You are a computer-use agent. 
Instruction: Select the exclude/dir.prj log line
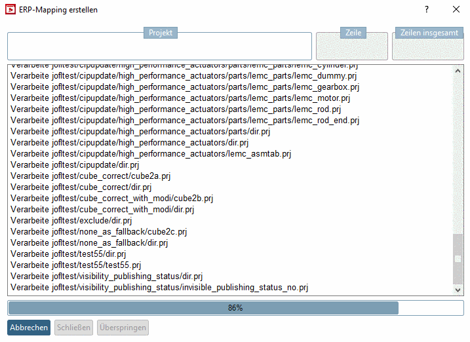71,221
